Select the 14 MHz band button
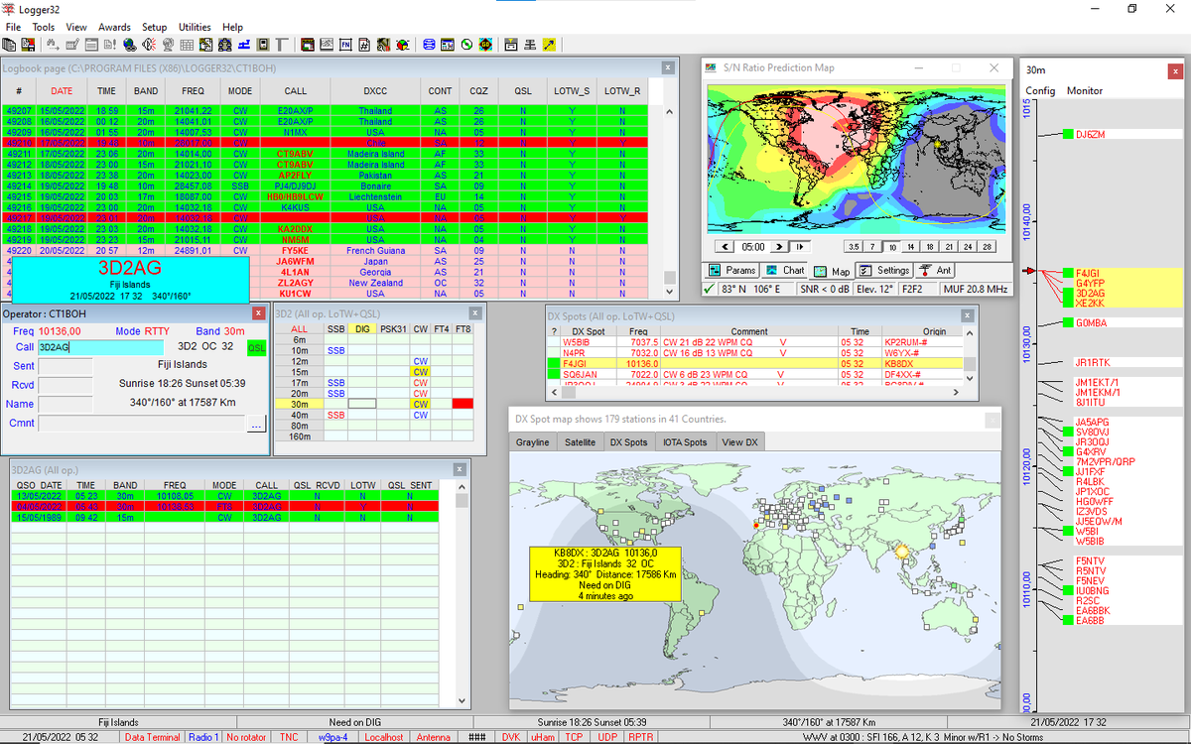 tap(910, 246)
